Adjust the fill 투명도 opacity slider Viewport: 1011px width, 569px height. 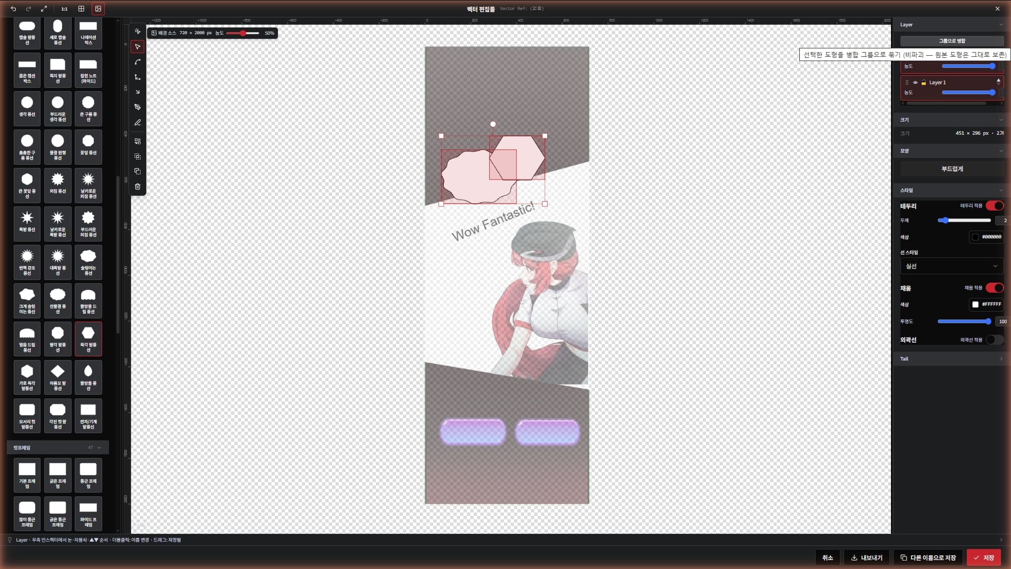click(x=964, y=322)
